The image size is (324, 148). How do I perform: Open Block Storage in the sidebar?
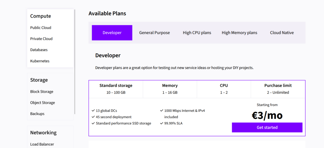point(41,92)
